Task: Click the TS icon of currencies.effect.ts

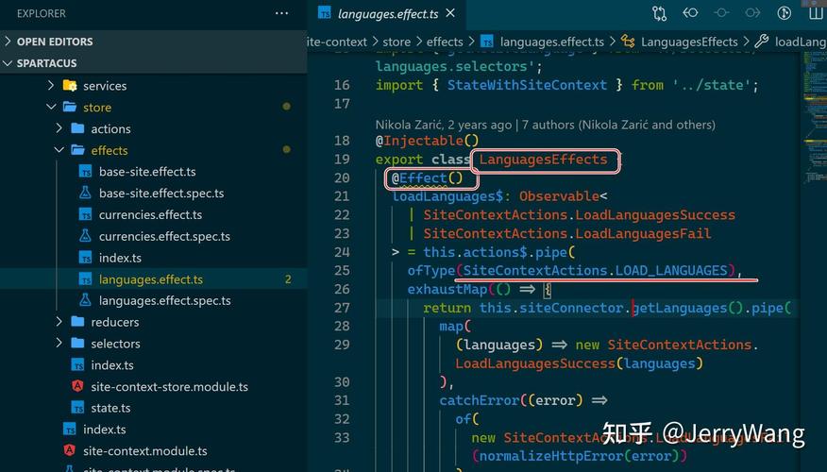Action: point(86,214)
